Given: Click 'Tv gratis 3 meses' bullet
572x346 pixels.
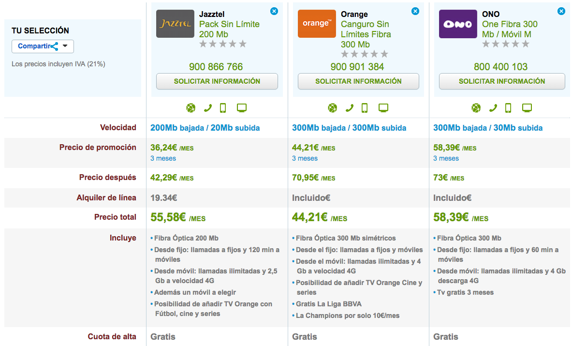Looking at the screenshot, I should (x=465, y=292).
